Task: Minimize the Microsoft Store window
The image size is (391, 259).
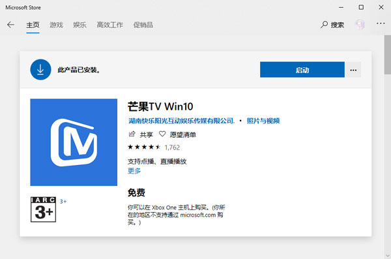Action: 341,7
